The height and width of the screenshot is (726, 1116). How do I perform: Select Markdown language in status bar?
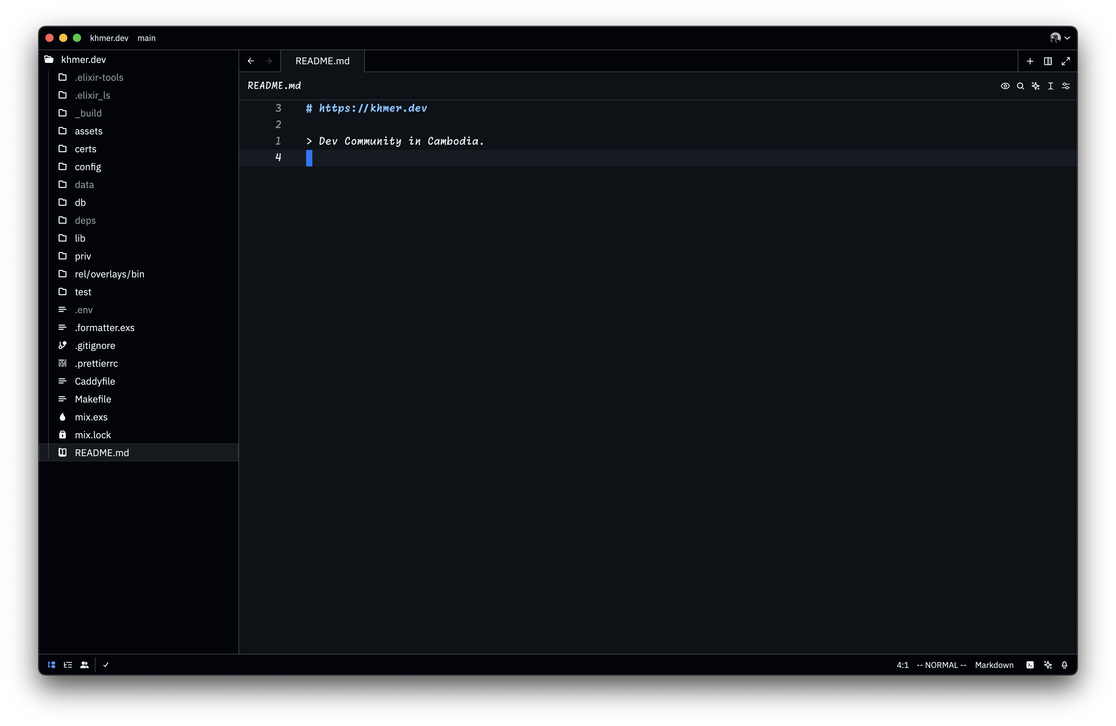point(994,664)
